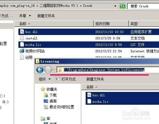Click the 视频DIY网站 internet shortcut icon
159x124 pixels.
22,51
